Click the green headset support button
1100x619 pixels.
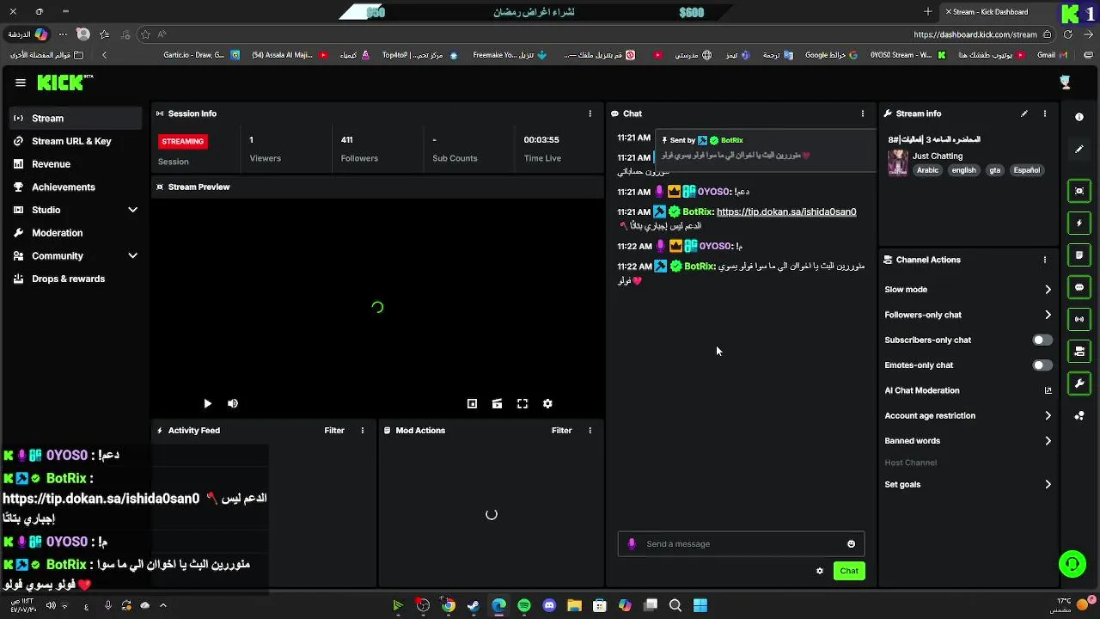pyautogui.click(x=1072, y=564)
